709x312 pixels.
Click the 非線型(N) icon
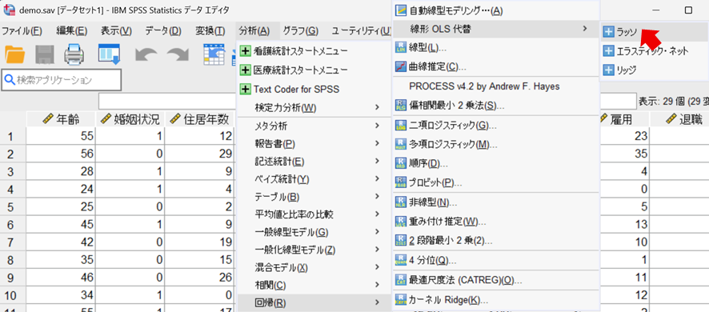pyautogui.click(x=401, y=202)
